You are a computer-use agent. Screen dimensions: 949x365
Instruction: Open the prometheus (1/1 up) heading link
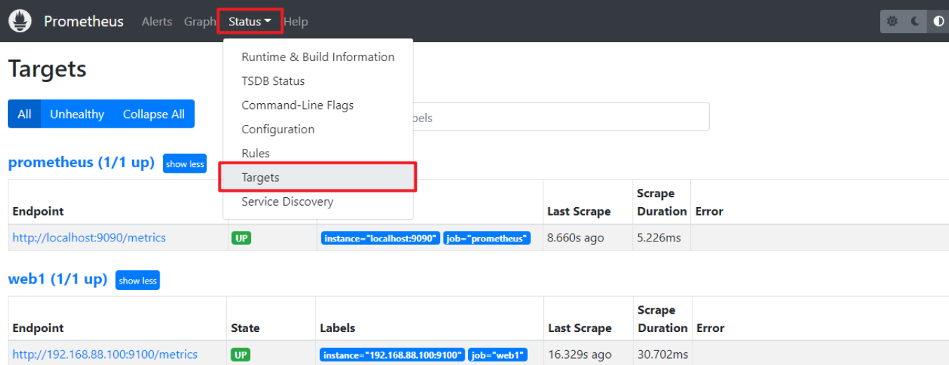[x=81, y=162]
